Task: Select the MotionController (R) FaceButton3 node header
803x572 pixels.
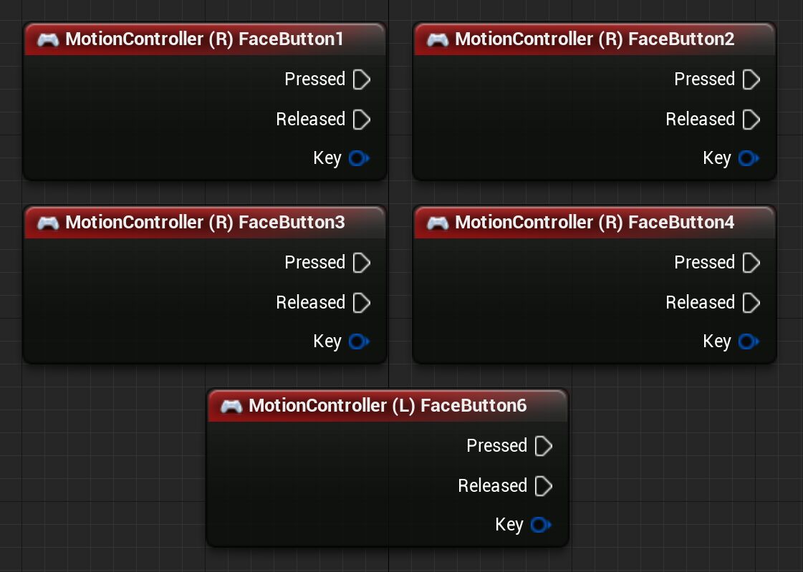Action: coord(205,223)
